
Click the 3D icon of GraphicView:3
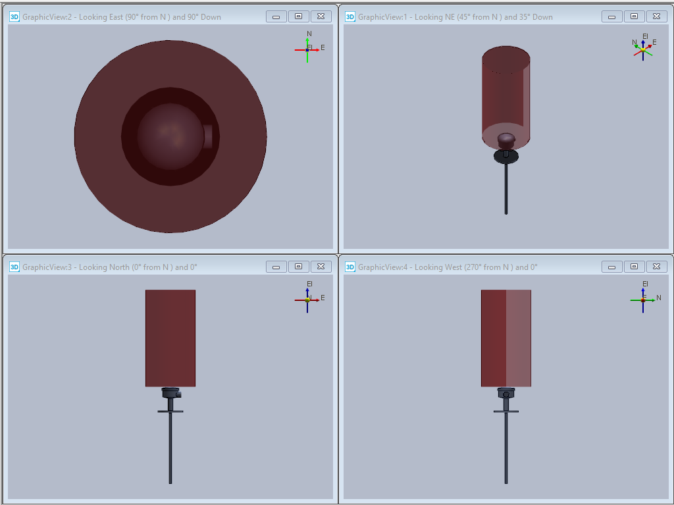click(x=14, y=267)
